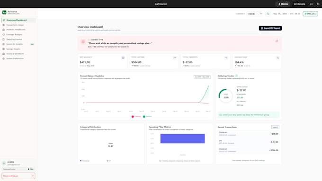Image resolution: width=322 pixels, height=181 pixels.
Task: Click the $-17 total in Category Distribution
Action: (x=111, y=146)
